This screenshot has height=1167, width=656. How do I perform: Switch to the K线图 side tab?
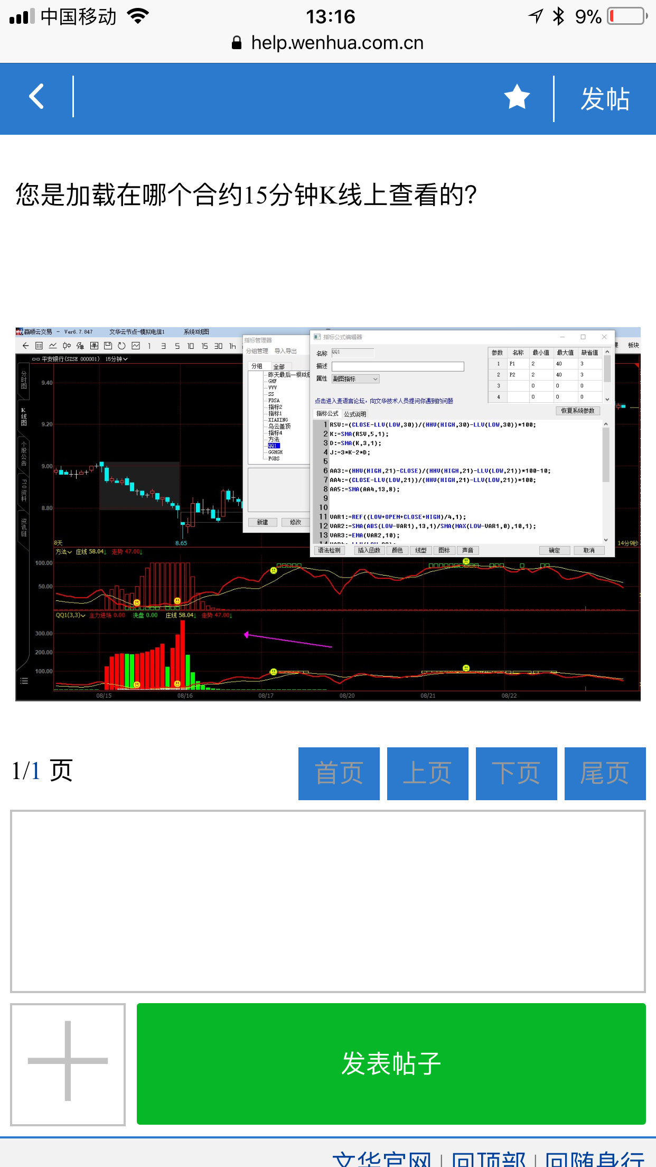24,416
